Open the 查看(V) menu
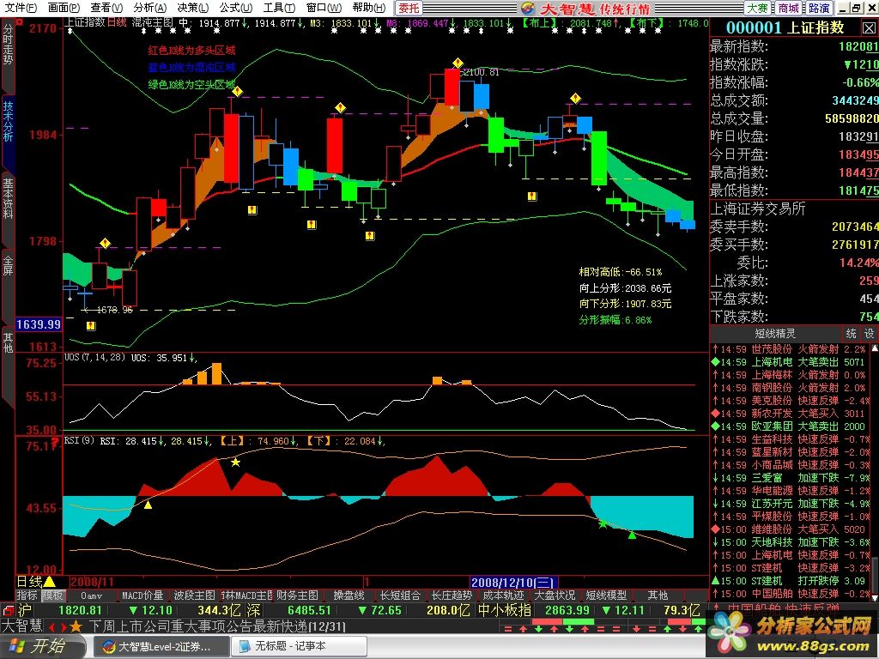 (x=106, y=8)
